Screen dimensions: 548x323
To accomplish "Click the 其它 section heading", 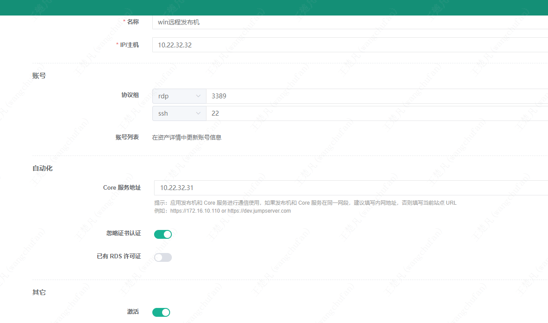I will pyautogui.click(x=39, y=292).
